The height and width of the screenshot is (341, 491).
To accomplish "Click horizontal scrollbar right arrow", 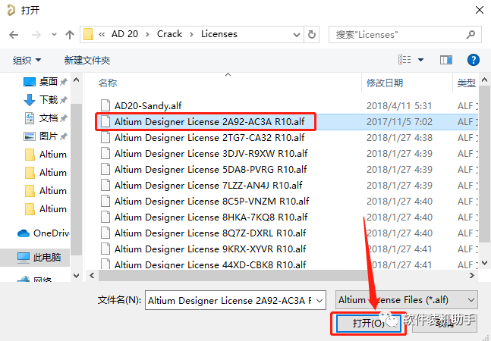I will [x=471, y=275].
